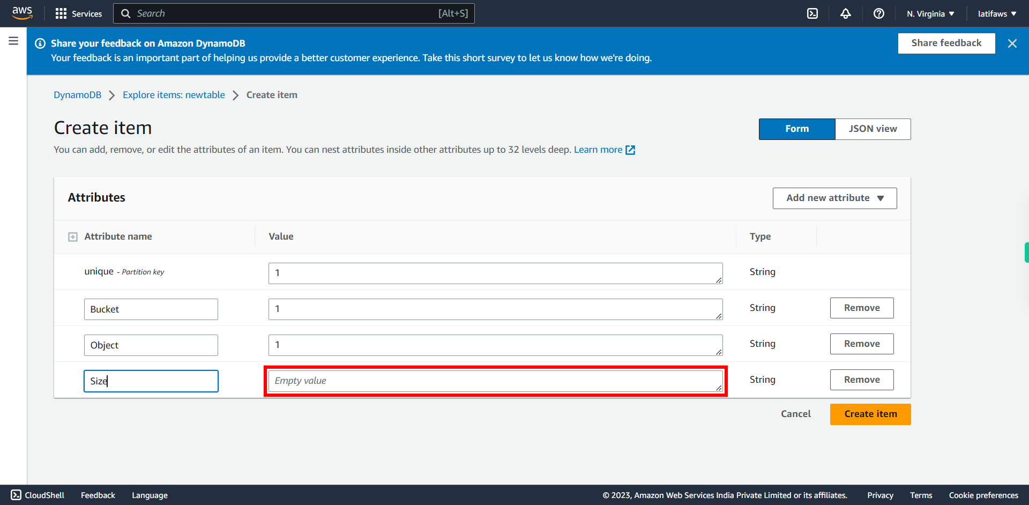Remove the Size attribute
The height and width of the screenshot is (505, 1029).
(862, 380)
